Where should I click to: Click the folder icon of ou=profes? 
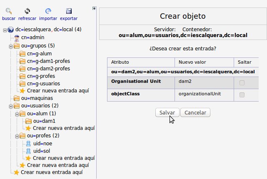[x=22, y=136]
